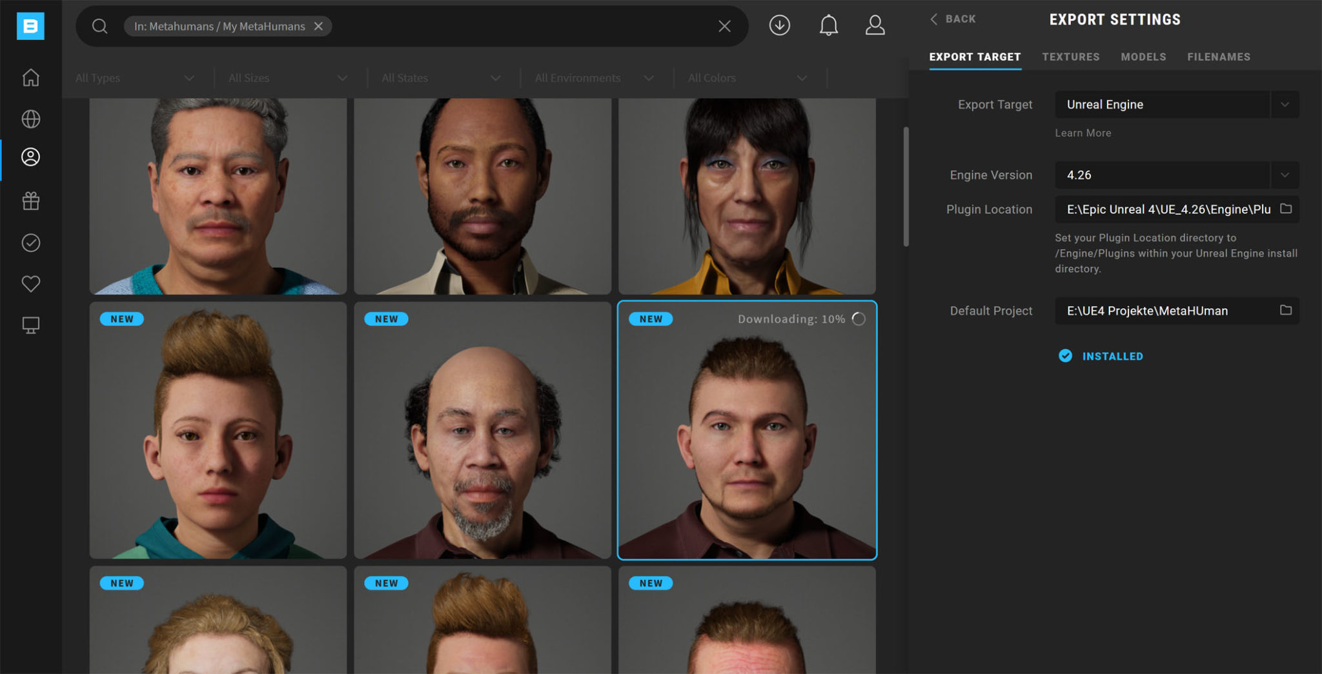Image resolution: width=1322 pixels, height=674 pixels.
Task: Click the Installed status checkmark
Action: pos(1065,355)
